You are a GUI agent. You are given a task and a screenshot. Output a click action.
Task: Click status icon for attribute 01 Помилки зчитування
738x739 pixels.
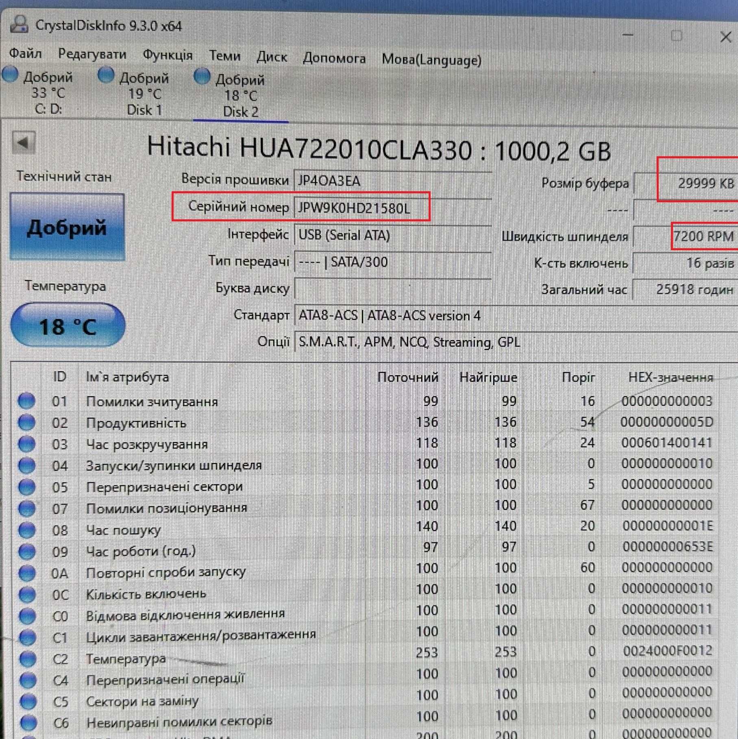tap(27, 400)
